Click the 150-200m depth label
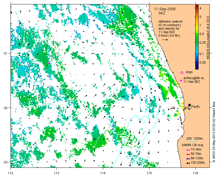 [198, 163]
